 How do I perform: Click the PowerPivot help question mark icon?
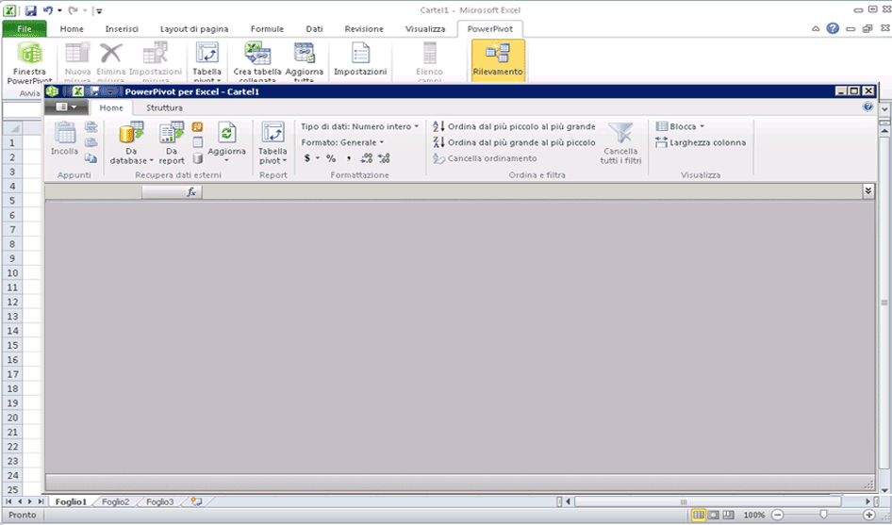pyautogui.click(x=867, y=107)
